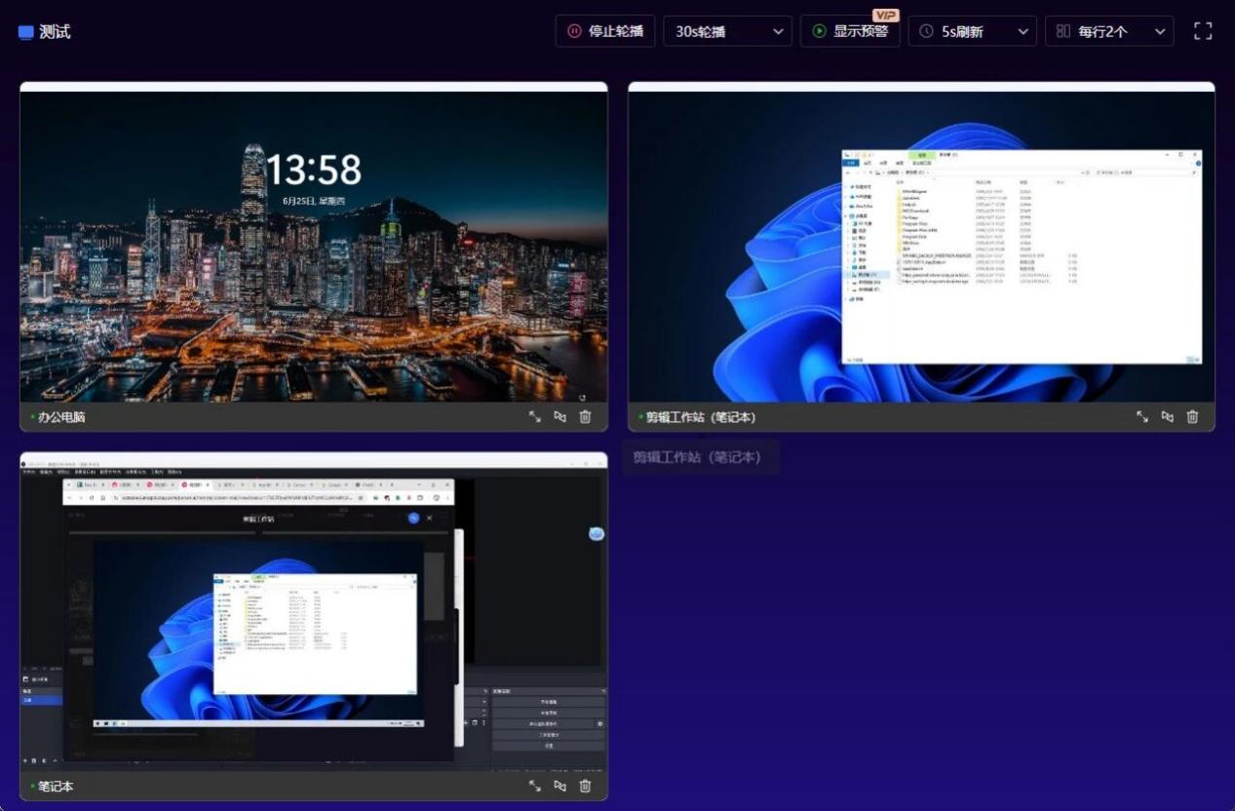This screenshot has width=1235, height=811.
Task: Delete the 剪辑工作站（笔记本） card
Action: (x=1192, y=416)
